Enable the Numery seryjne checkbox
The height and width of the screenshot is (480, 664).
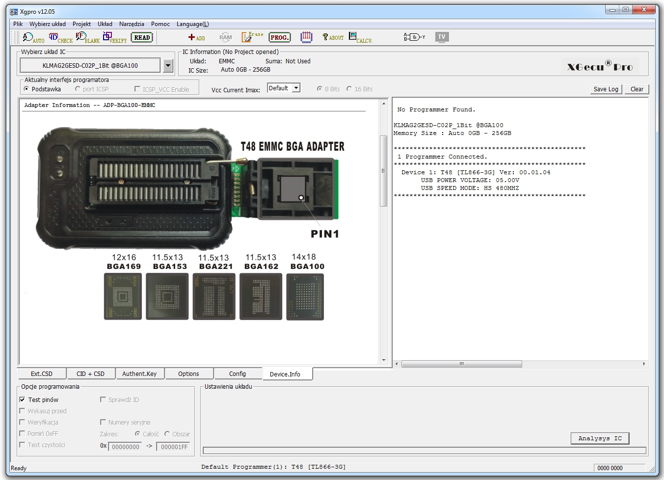[x=103, y=422]
